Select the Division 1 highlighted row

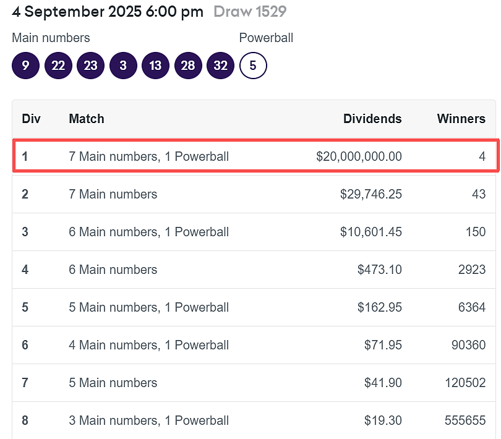pyautogui.click(x=255, y=156)
